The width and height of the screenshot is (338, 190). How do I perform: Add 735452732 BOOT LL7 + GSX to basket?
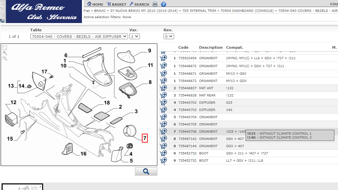(x=163, y=160)
